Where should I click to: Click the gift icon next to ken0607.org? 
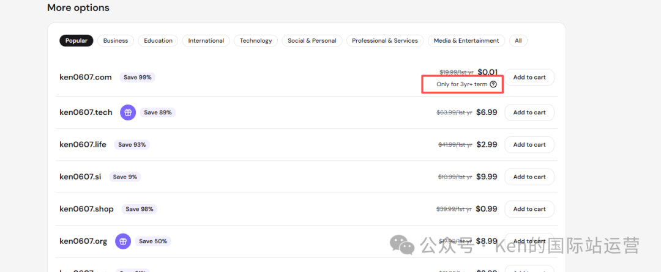tap(123, 241)
